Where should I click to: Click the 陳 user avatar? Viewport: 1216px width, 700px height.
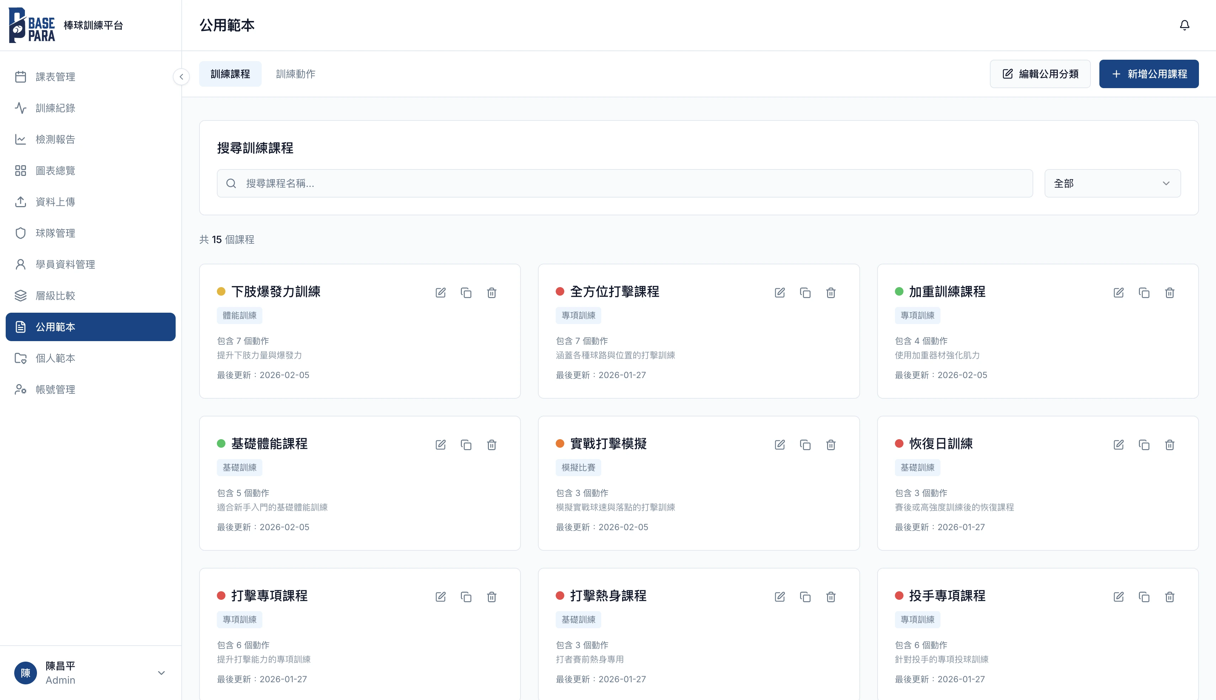click(26, 673)
